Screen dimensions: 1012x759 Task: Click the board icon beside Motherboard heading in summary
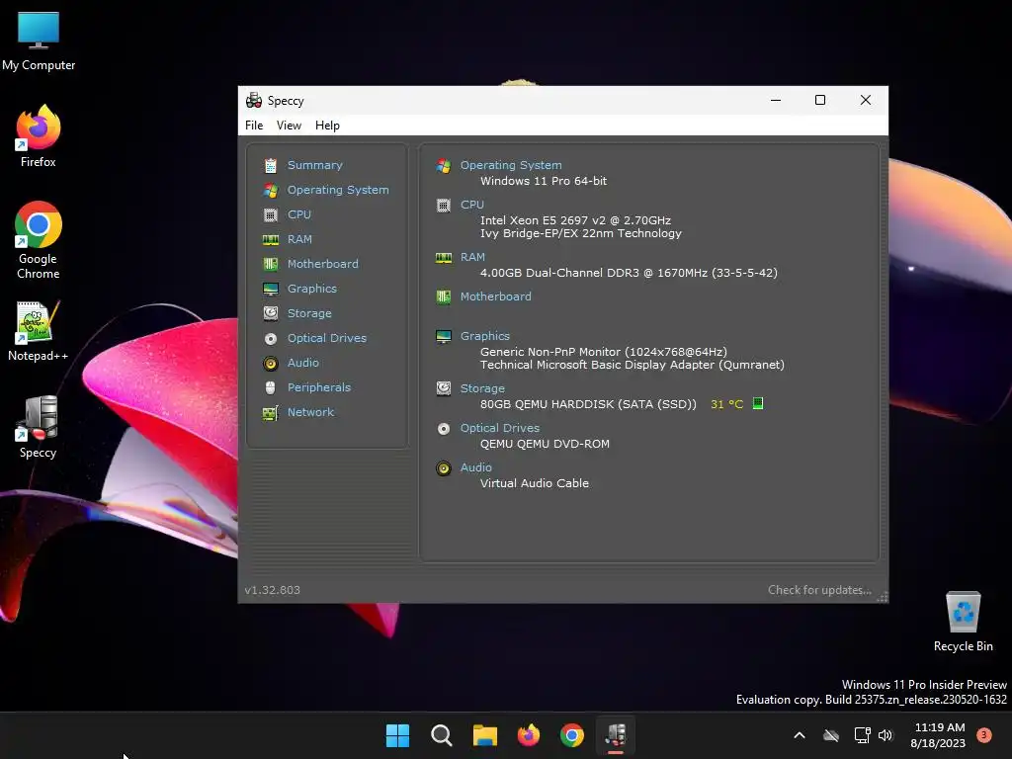click(444, 296)
